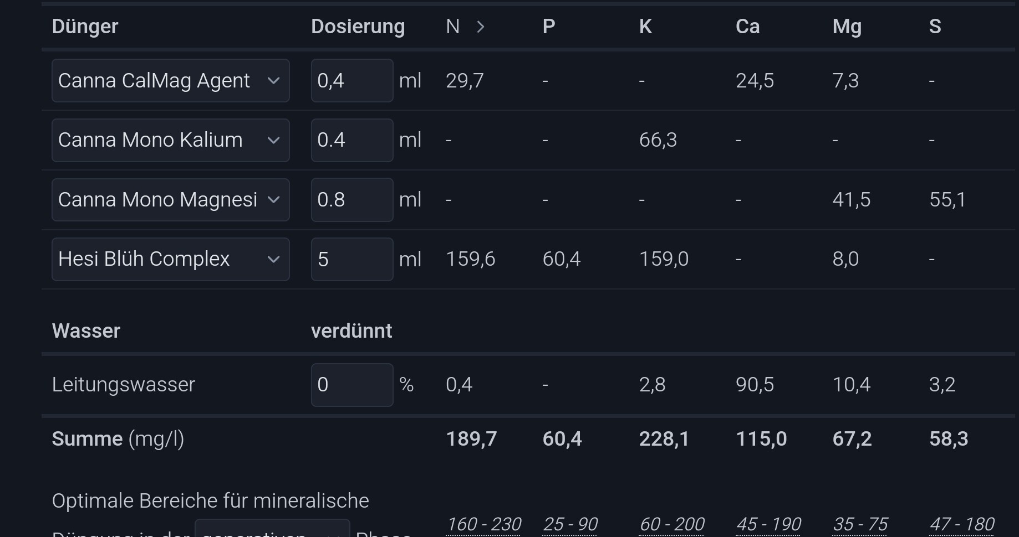The width and height of the screenshot is (1019, 537).
Task: Click the Mg optimal range 35 - 75
Action: [860, 524]
